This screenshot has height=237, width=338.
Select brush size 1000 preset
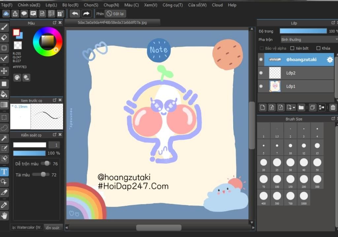coord(304,198)
